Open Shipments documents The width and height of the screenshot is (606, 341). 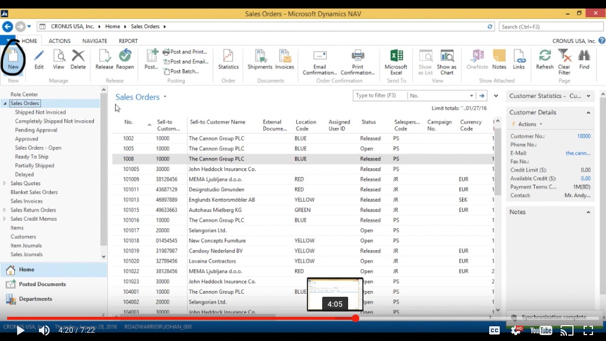260,60
